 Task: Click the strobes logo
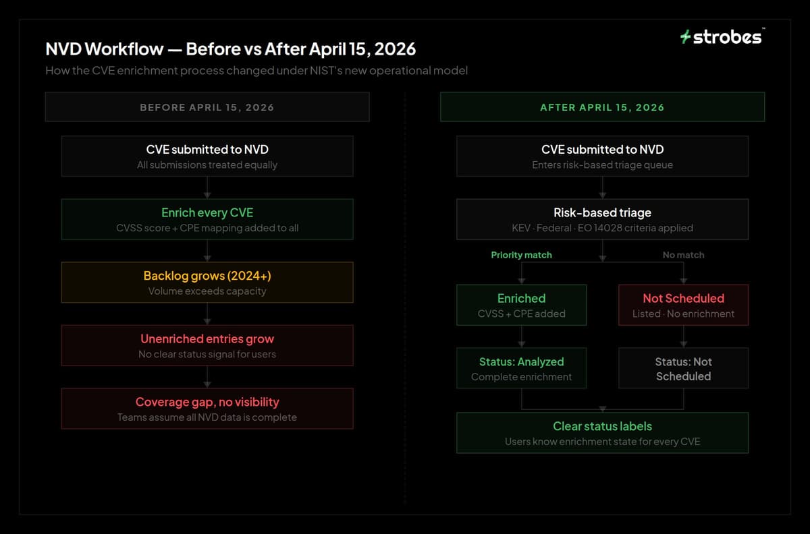click(x=722, y=36)
